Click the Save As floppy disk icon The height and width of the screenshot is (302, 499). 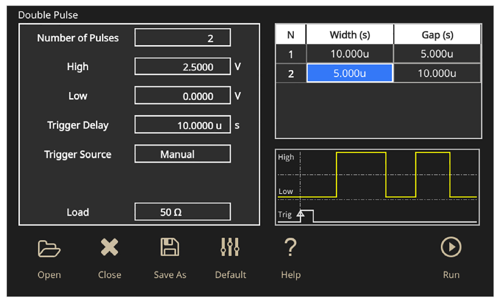coord(170,247)
